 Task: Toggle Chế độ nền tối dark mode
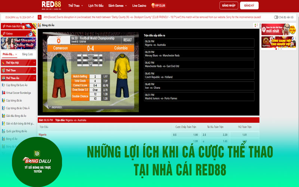276,17
